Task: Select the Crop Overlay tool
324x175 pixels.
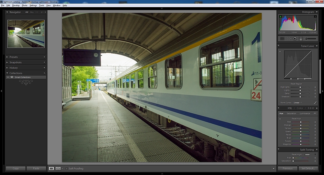Action: click(282, 39)
